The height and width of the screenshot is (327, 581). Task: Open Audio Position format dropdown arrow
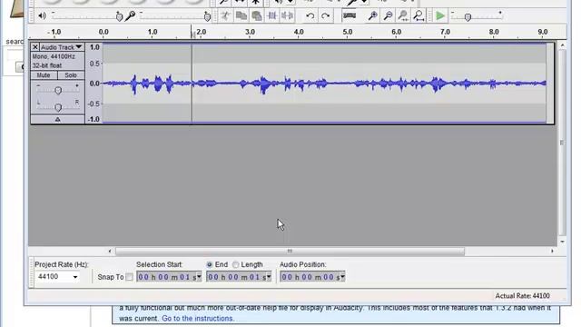[x=343, y=277]
